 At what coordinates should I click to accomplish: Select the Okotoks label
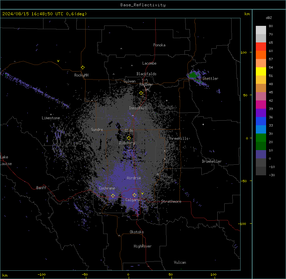click(x=137, y=232)
